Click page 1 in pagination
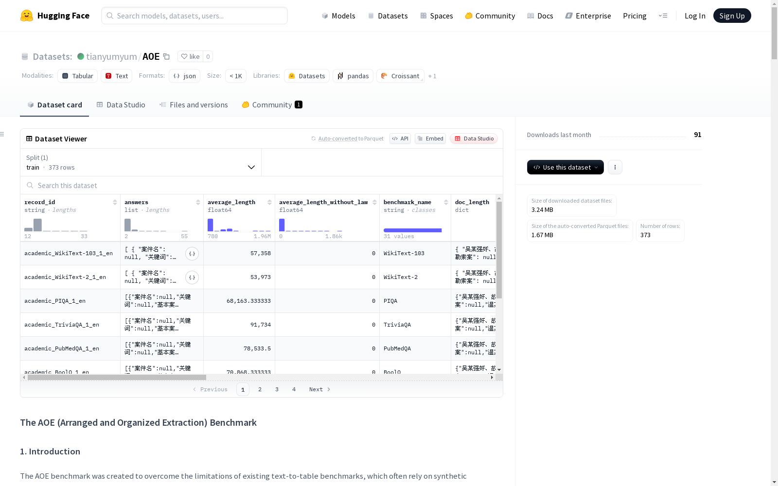The image size is (778, 486). coord(243,389)
